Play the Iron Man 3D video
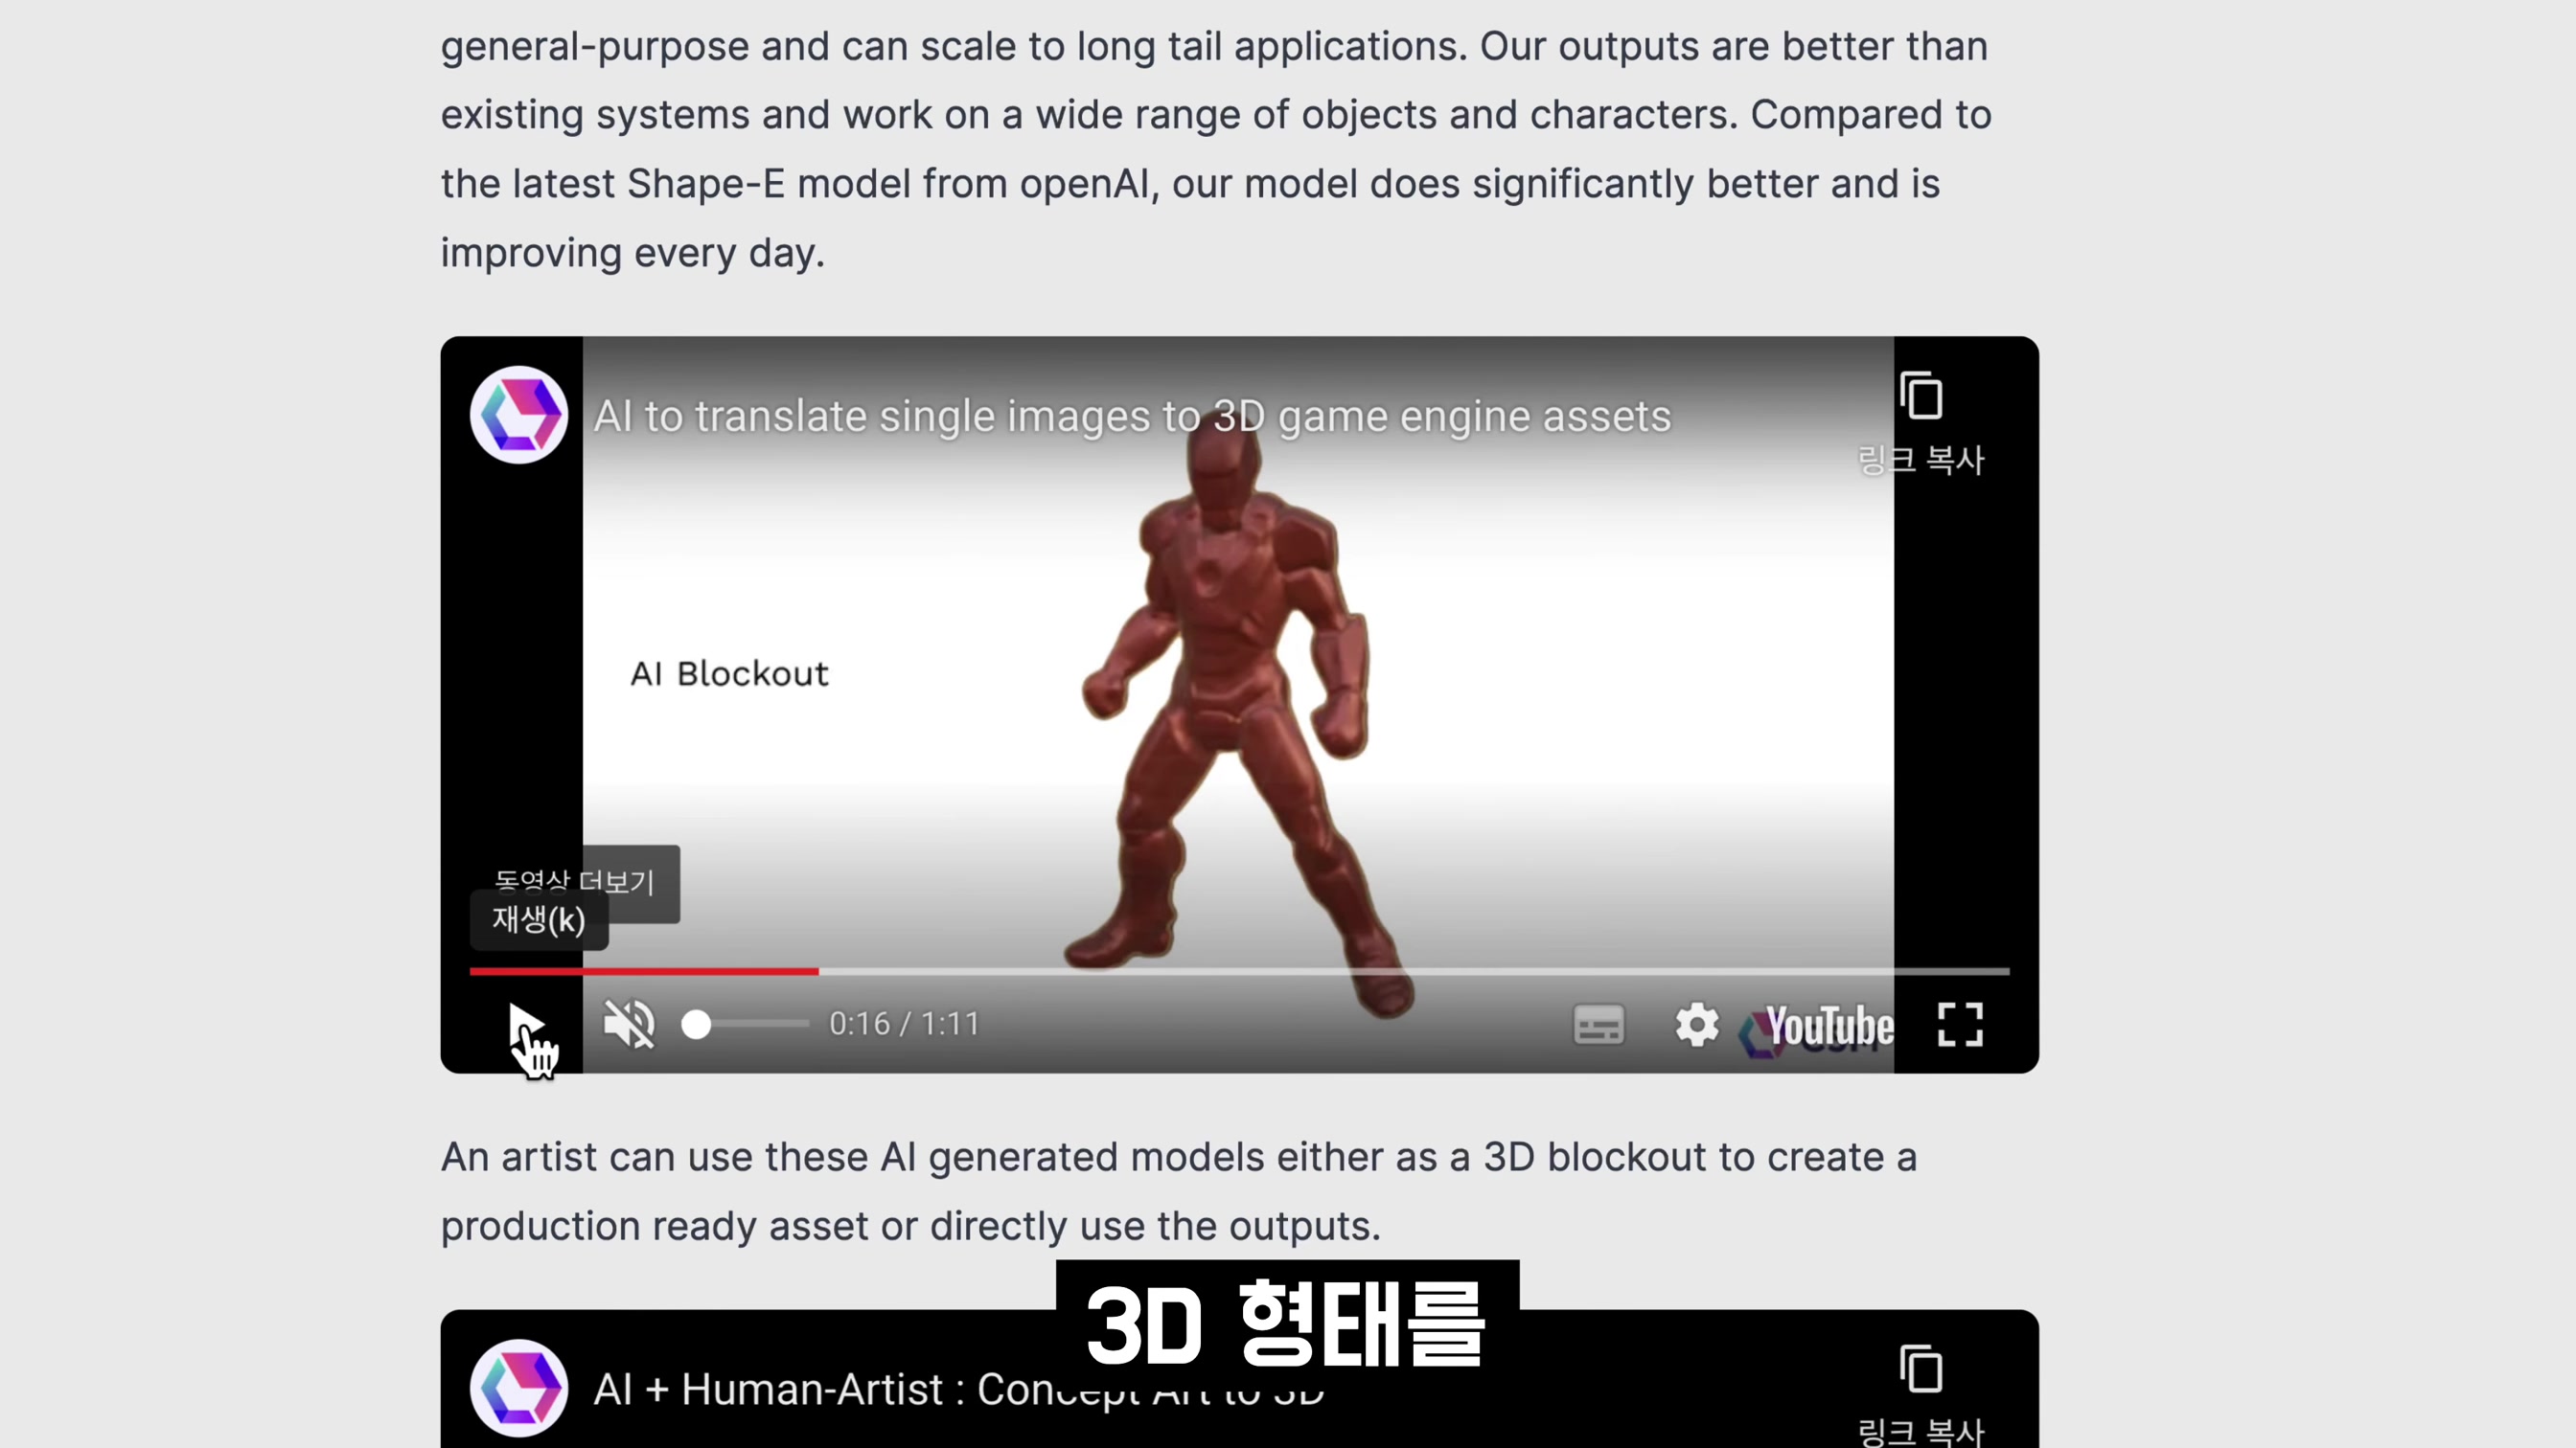This screenshot has height=1448, width=2576. pos(526,1026)
